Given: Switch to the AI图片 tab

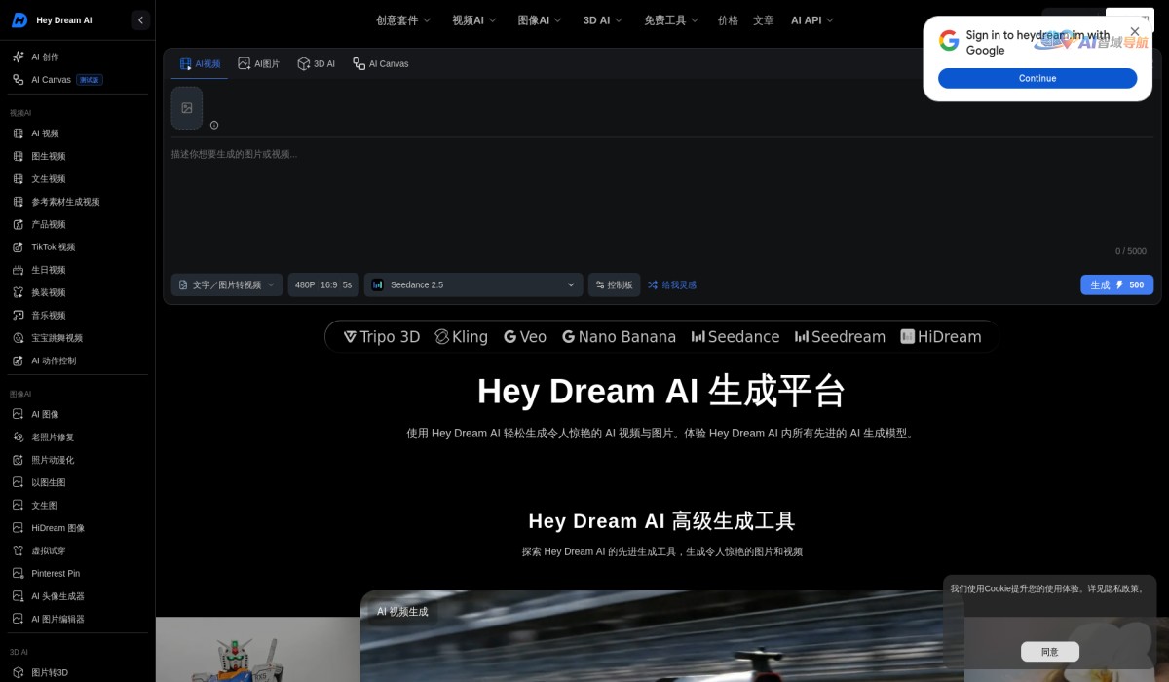Looking at the screenshot, I should pos(258,64).
